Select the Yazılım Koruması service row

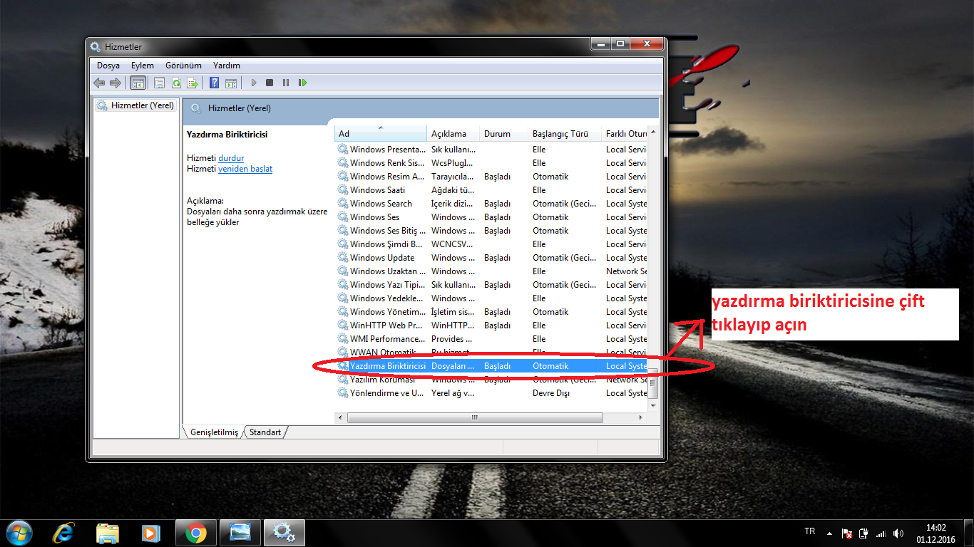tap(491, 380)
